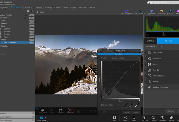This screenshot has height=122, width=179.
Task: Pick the black point eyedropper
Action: 126,105
